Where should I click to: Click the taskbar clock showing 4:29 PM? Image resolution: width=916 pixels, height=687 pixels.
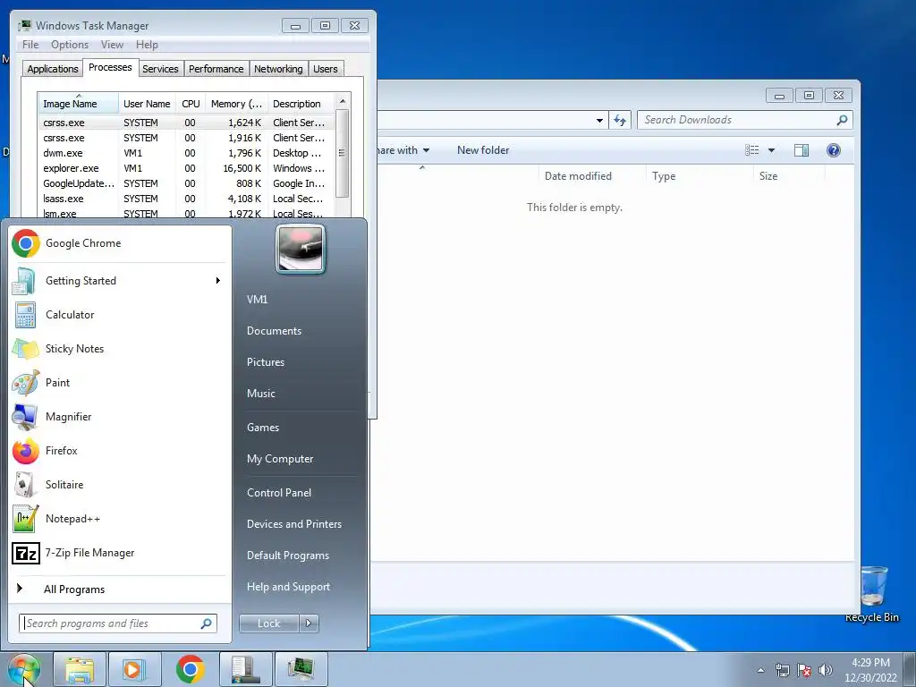pyautogui.click(x=870, y=670)
